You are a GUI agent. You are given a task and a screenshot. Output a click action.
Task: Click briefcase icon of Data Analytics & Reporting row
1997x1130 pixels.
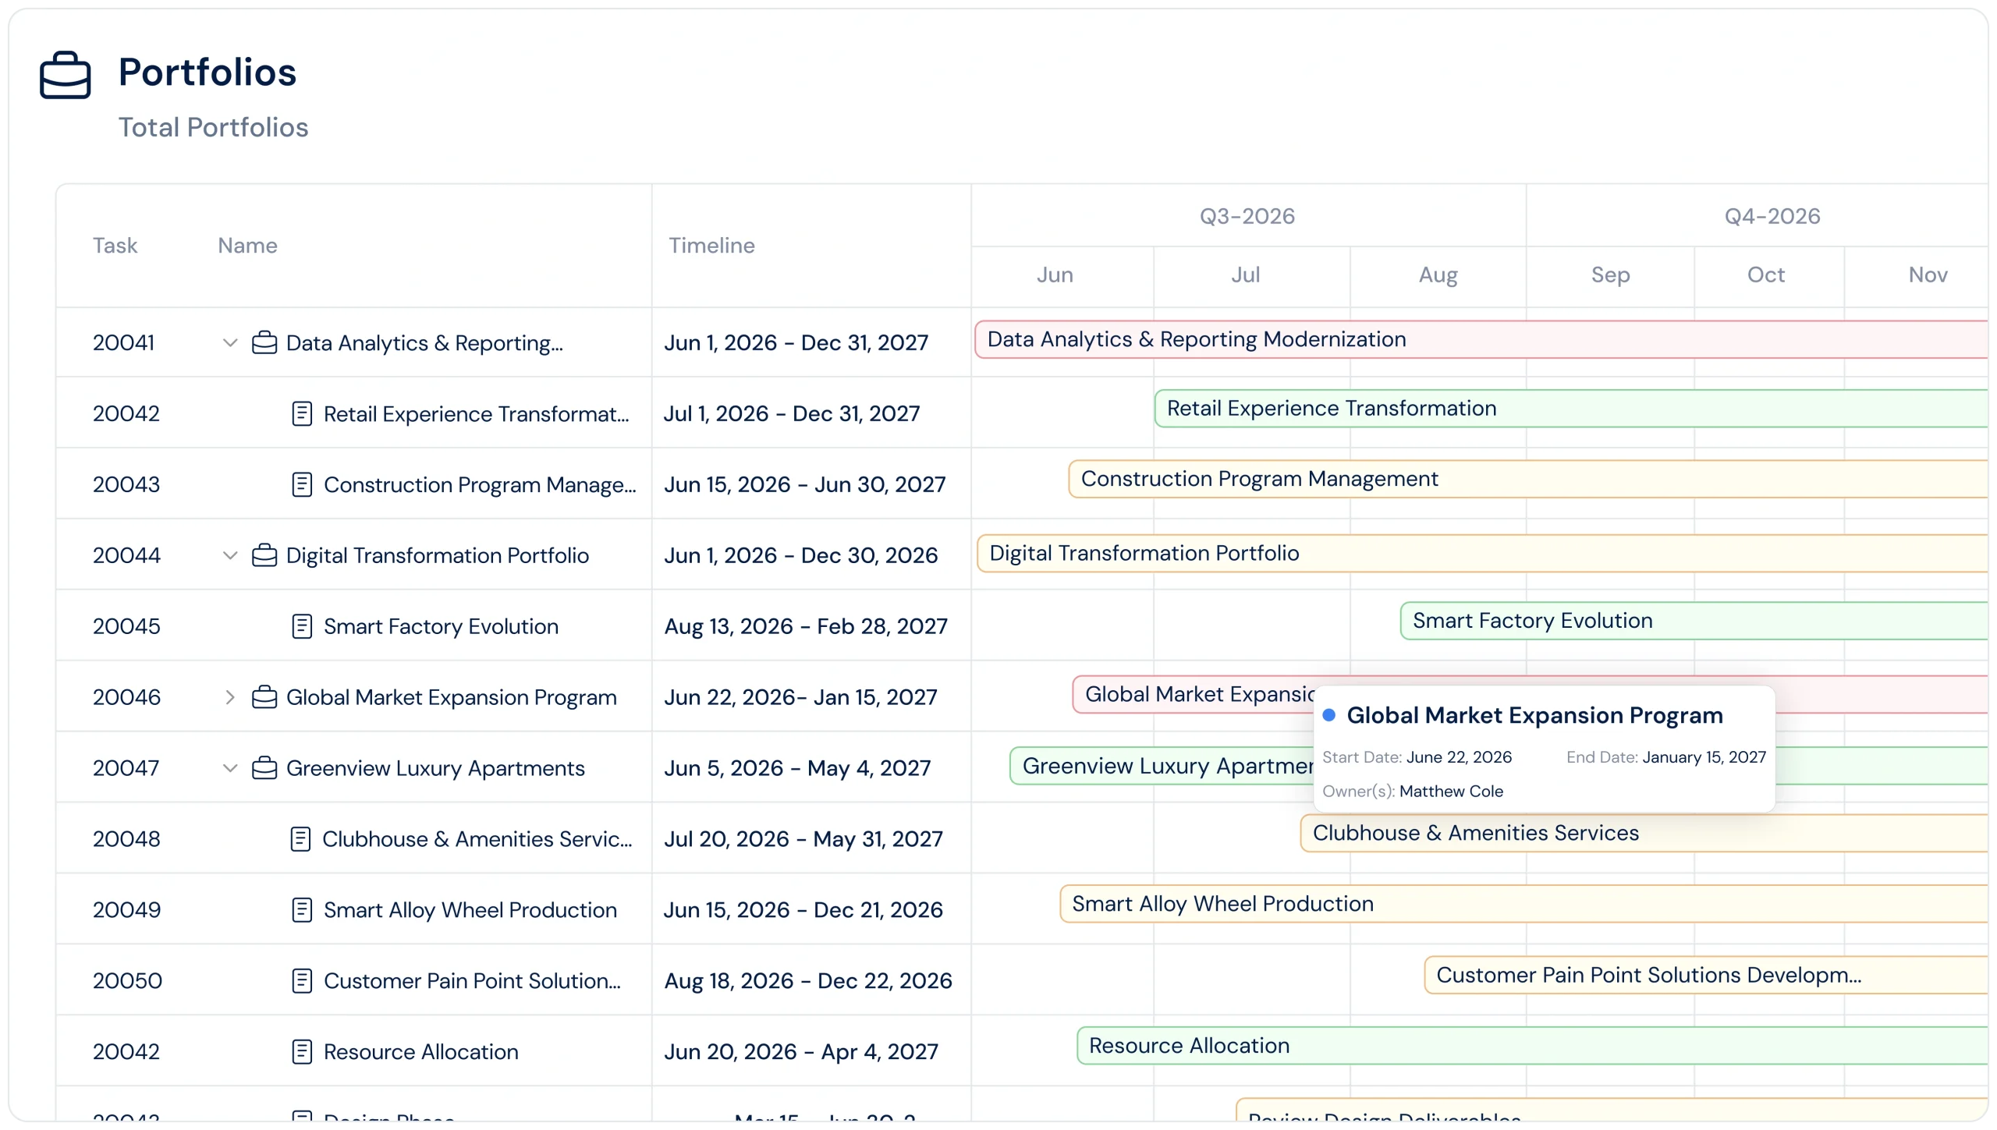[264, 342]
